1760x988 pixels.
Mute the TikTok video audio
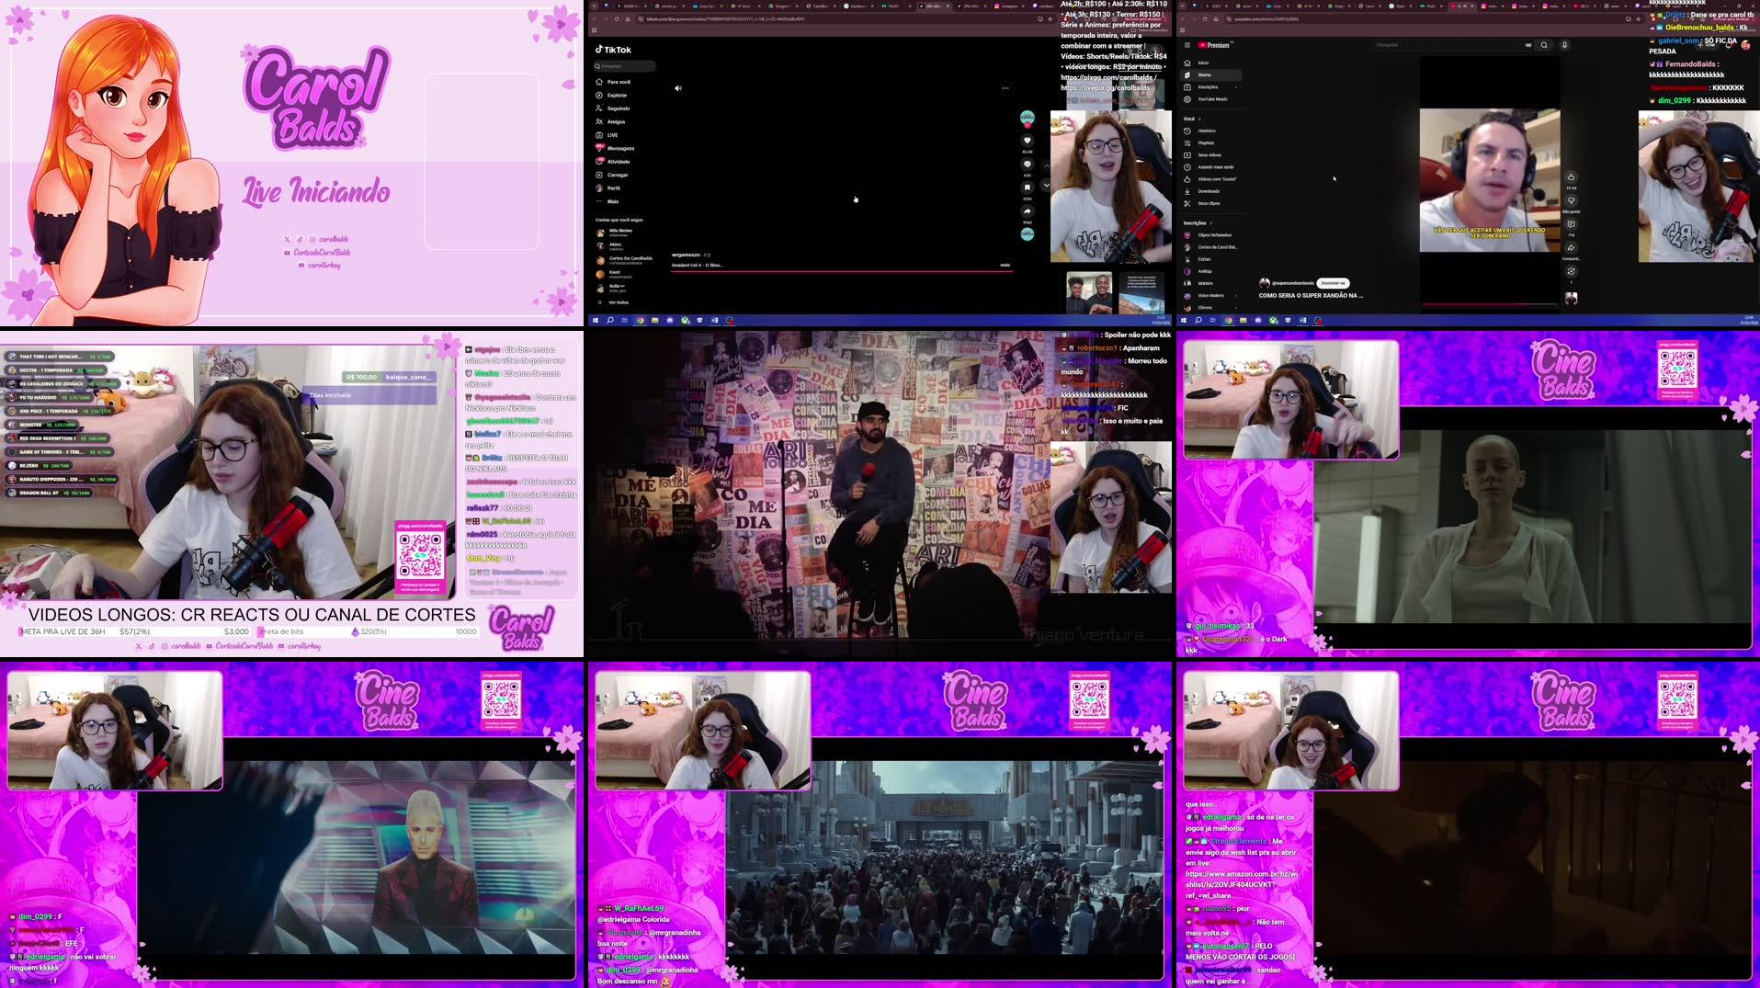click(x=677, y=87)
